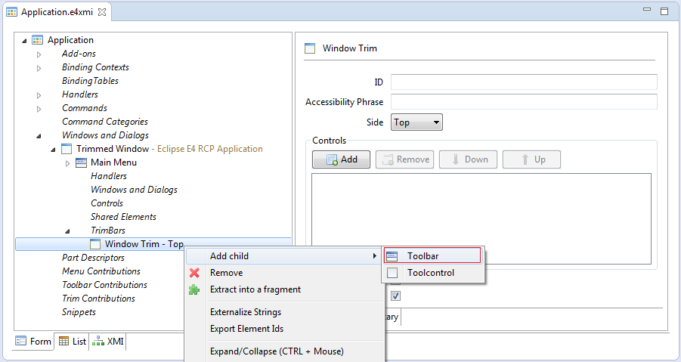The width and height of the screenshot is (681, 362).
Task: Click the Window Trim - Top tree icon
Action: tap(95, 244)
